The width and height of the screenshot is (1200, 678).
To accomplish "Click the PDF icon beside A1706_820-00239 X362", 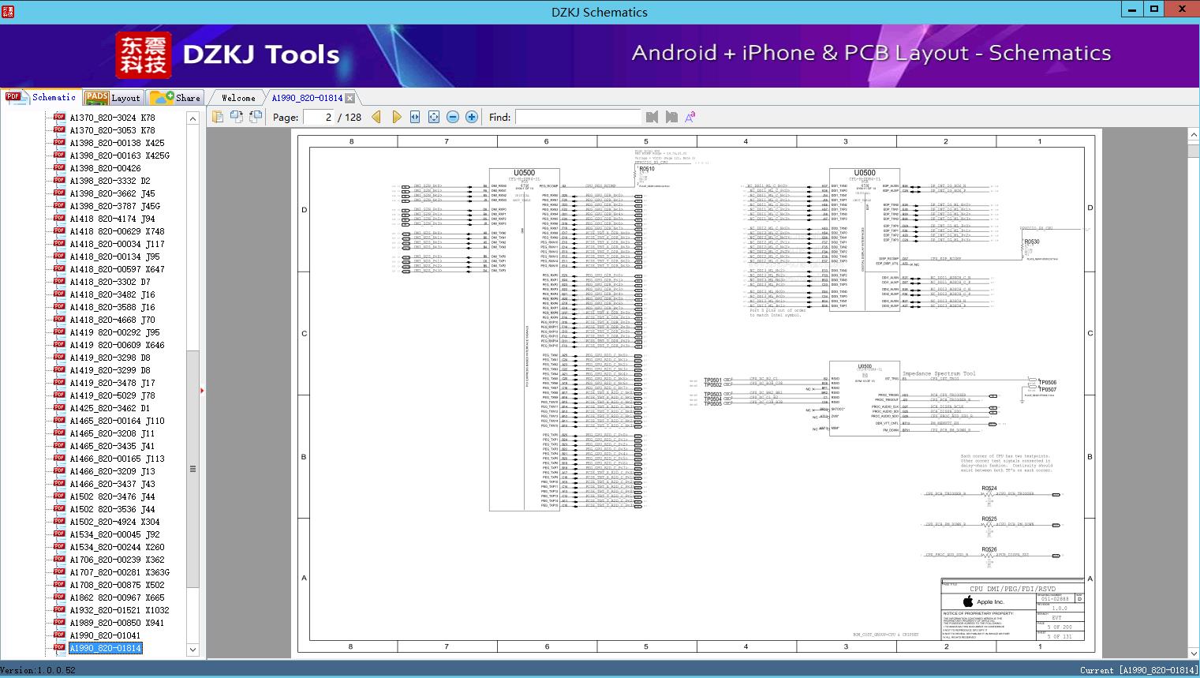I will [x=59, y=560].
